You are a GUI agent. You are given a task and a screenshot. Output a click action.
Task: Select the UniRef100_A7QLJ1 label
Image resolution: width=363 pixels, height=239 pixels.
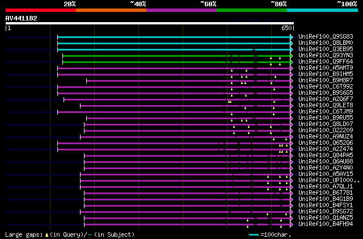click(326, 187)
